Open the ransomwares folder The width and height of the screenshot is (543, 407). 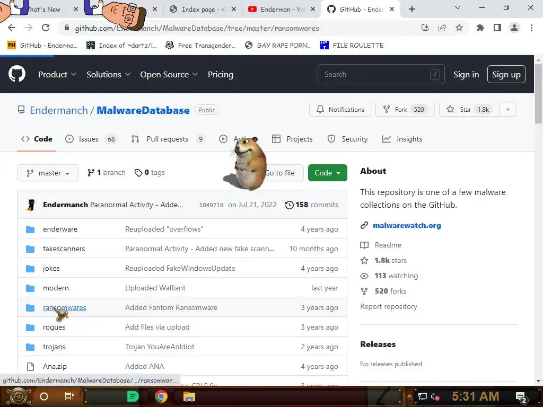(x=64, y=307)
